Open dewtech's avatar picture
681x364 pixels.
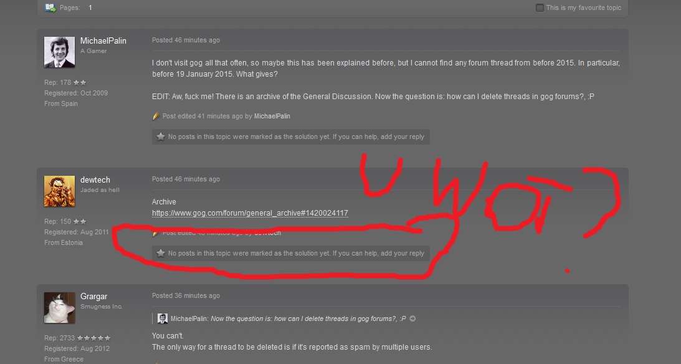tap(59, 191)
